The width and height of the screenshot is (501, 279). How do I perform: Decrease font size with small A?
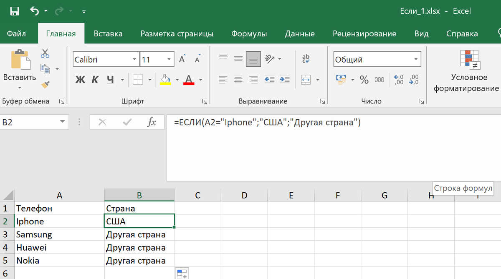[197, 59]
